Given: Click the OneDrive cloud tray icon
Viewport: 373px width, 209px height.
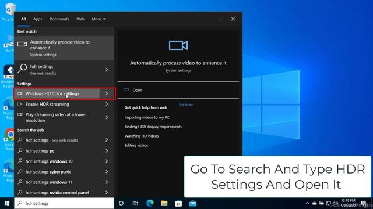Looking at the screenshot, I should [314, 203].
